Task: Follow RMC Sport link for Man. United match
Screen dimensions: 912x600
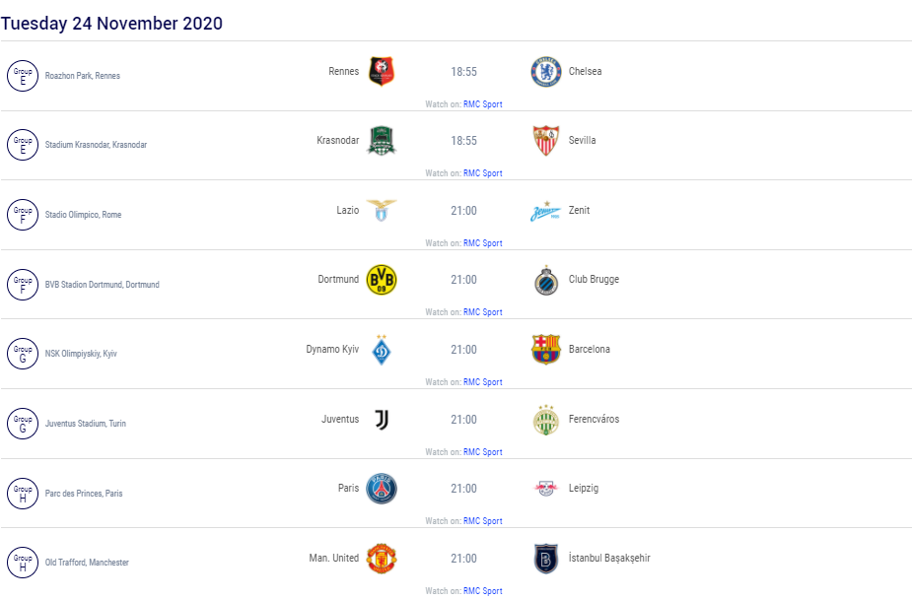Action: coord(483,591)
